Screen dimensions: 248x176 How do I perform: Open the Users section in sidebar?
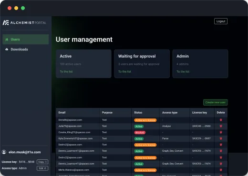pos(26,39)
